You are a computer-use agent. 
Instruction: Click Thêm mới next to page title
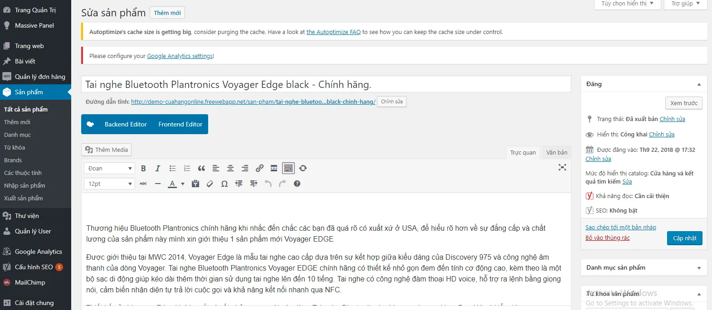click(167, 13)
